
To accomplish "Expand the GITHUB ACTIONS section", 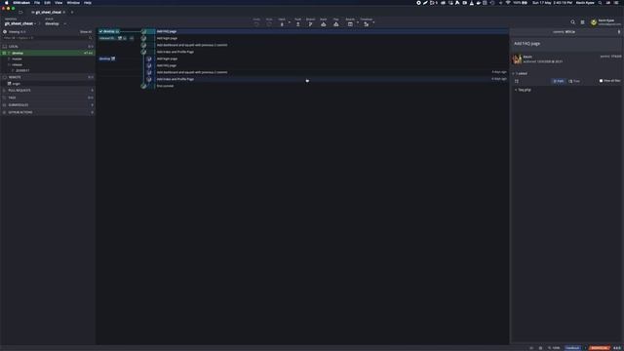I will point(48,112).
